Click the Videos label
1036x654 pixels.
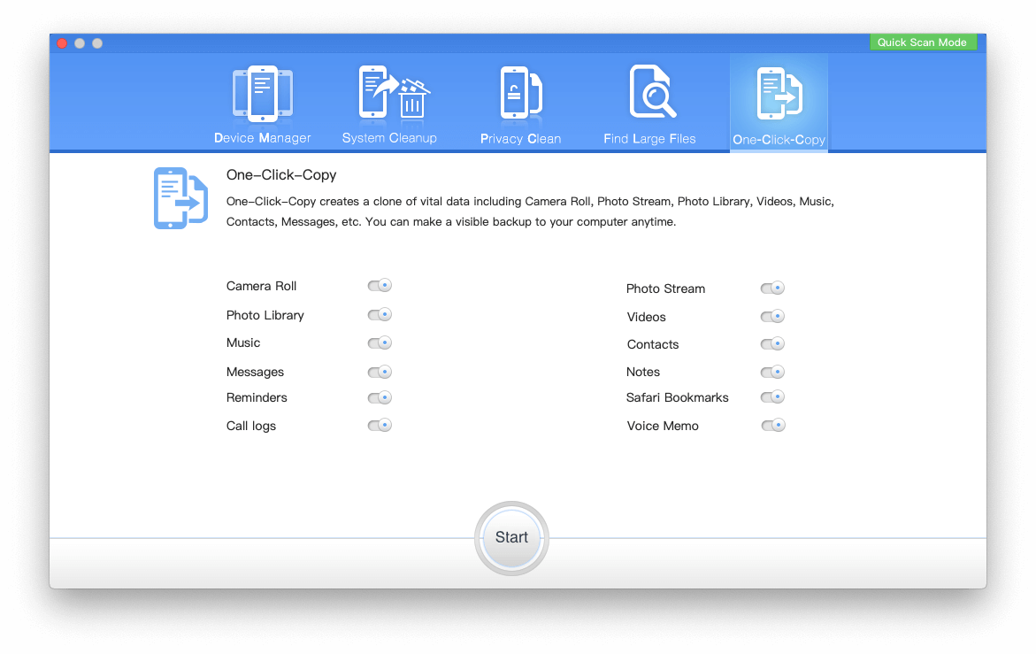coord(646,317)
